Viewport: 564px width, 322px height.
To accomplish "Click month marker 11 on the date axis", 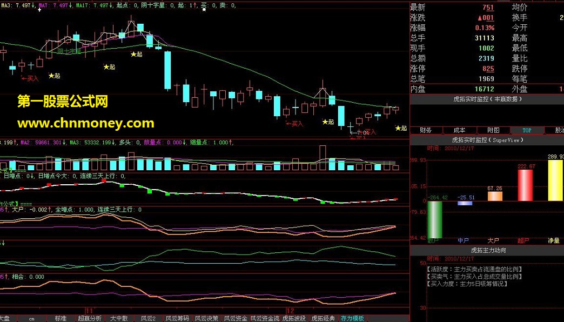I will (x=89, y=311).
